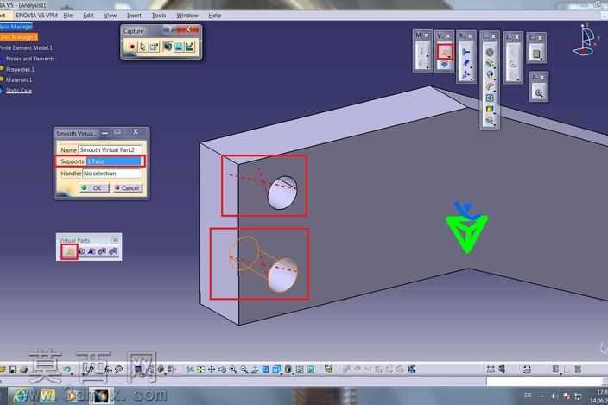Expand the dropdown arrow beside the highlighted V toolbar icon

pos(450,57)
